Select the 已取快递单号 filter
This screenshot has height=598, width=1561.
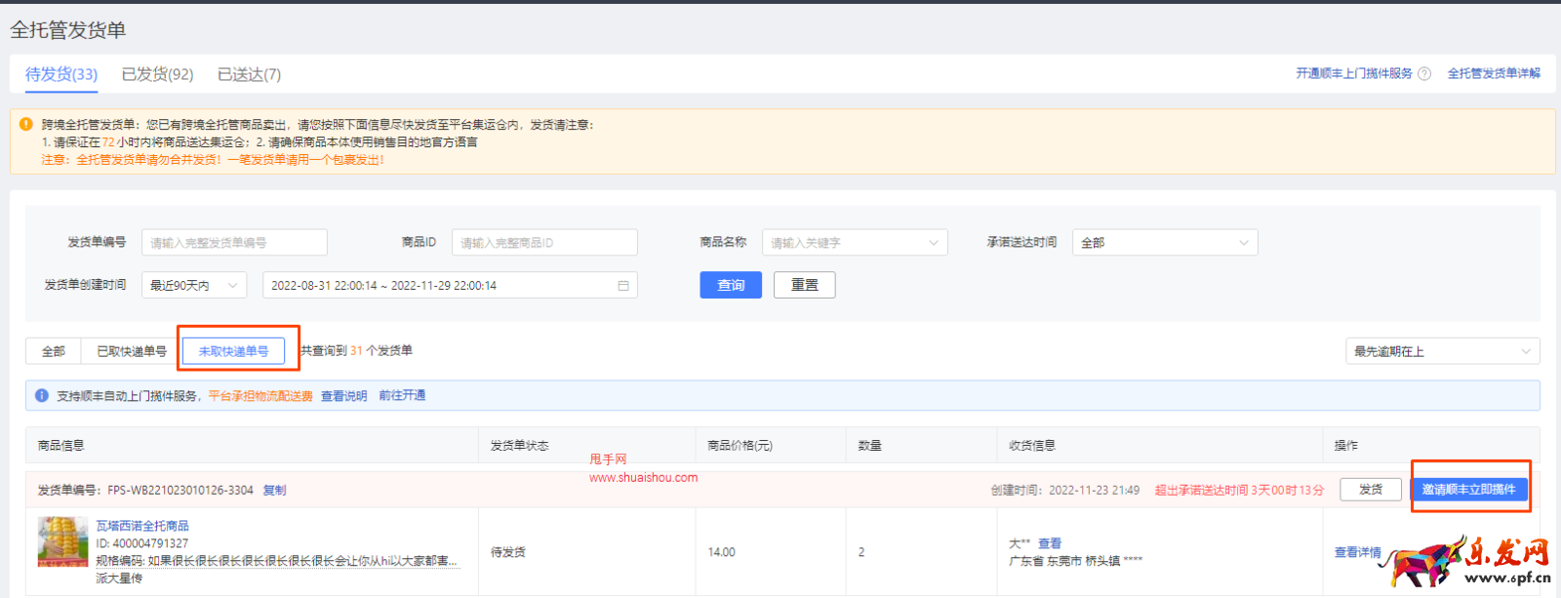pos(132,351)
